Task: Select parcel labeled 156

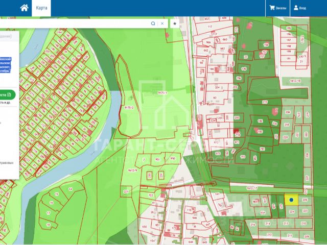Action: click(x=266, y=45)
